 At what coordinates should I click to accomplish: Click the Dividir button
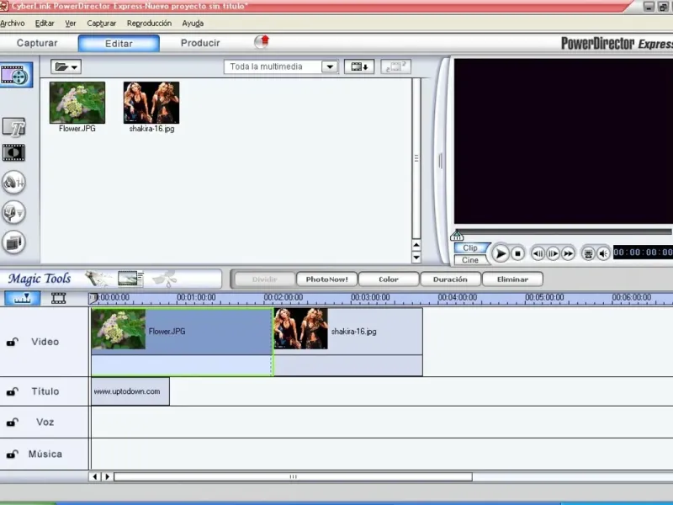[265, 279]
